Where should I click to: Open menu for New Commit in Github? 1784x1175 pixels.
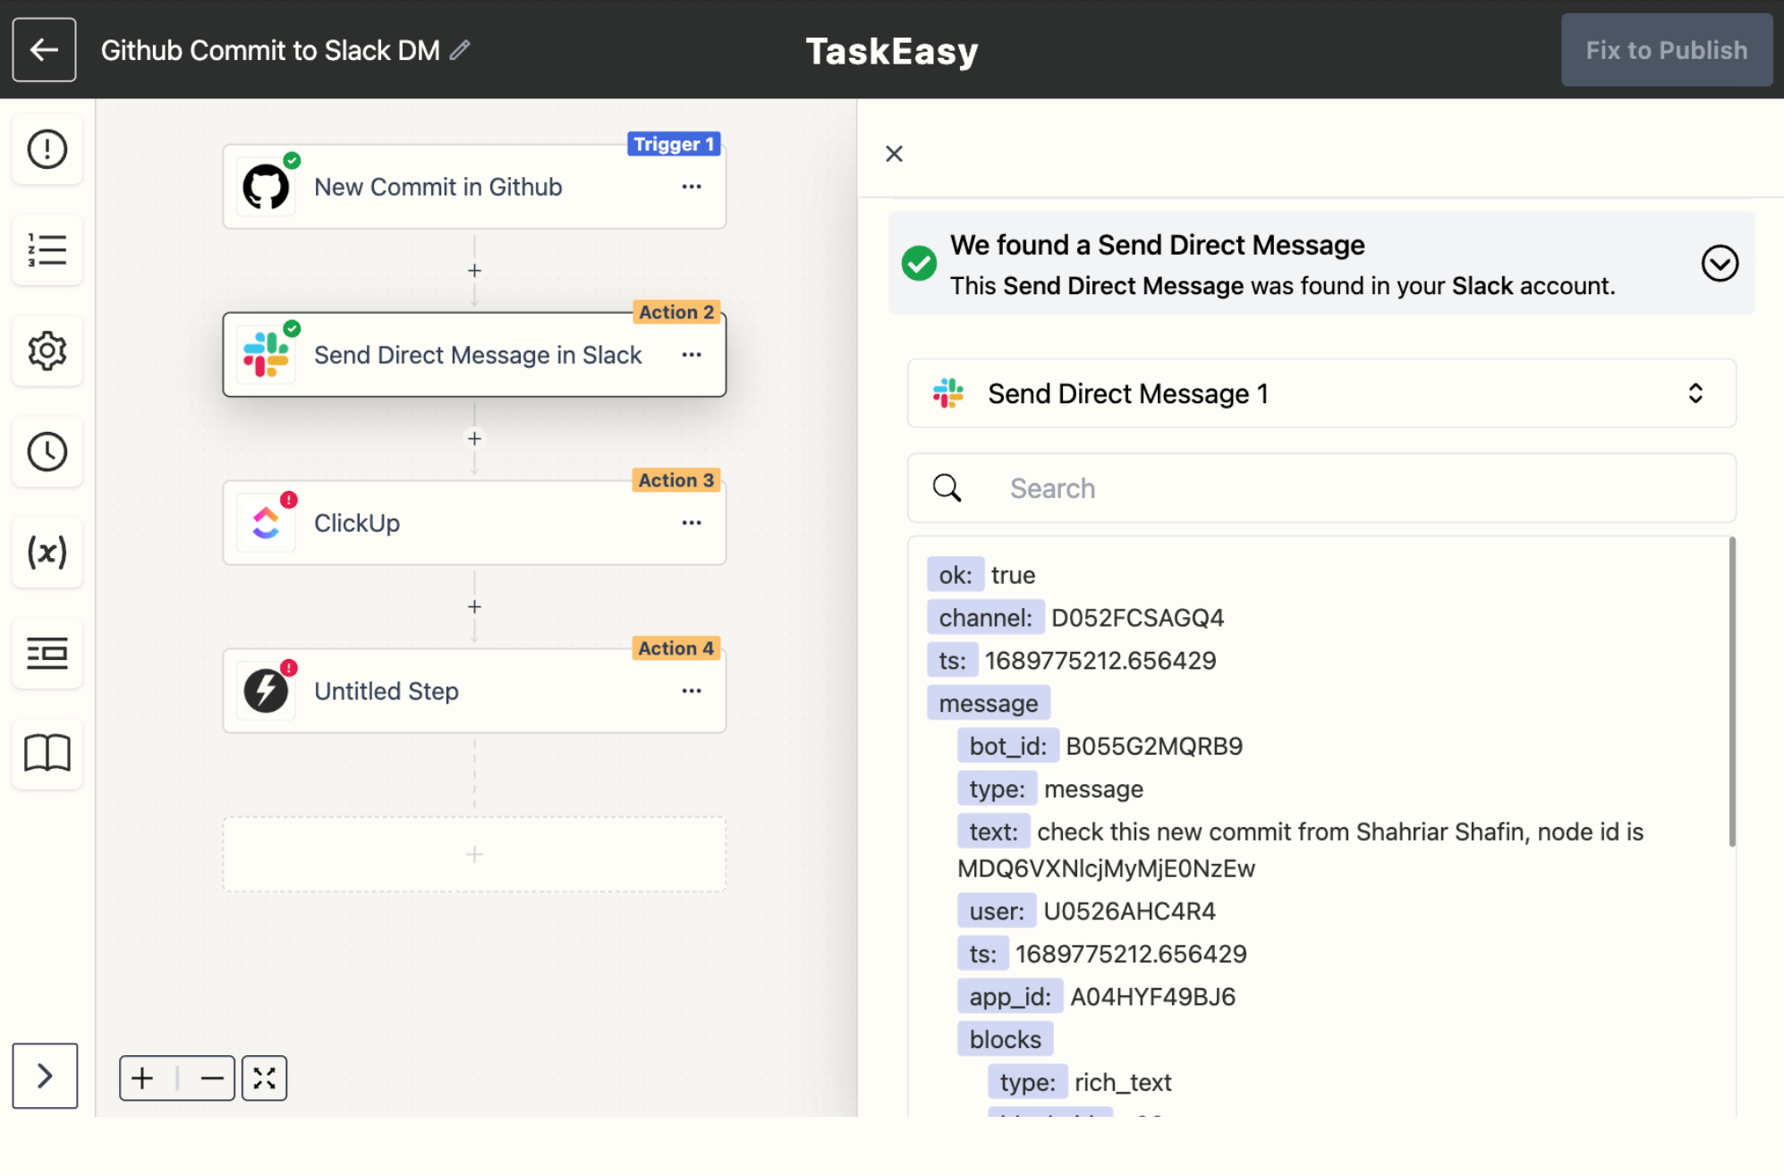click(692, 187)
